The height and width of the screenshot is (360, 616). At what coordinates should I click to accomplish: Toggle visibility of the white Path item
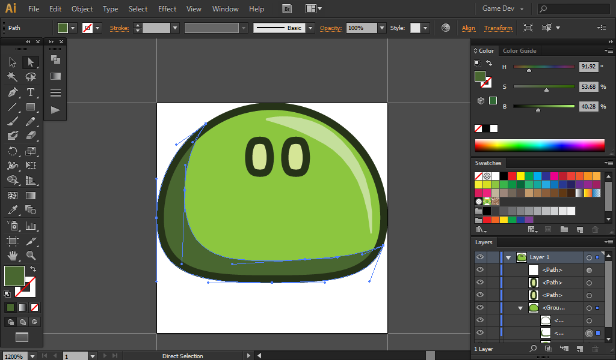[x=480, y=270]
